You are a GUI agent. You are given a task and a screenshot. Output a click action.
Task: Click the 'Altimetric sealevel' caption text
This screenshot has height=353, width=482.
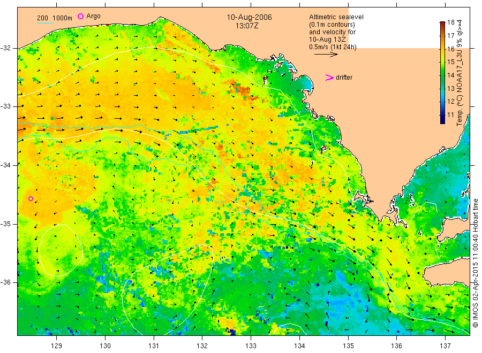coord(336,17)
